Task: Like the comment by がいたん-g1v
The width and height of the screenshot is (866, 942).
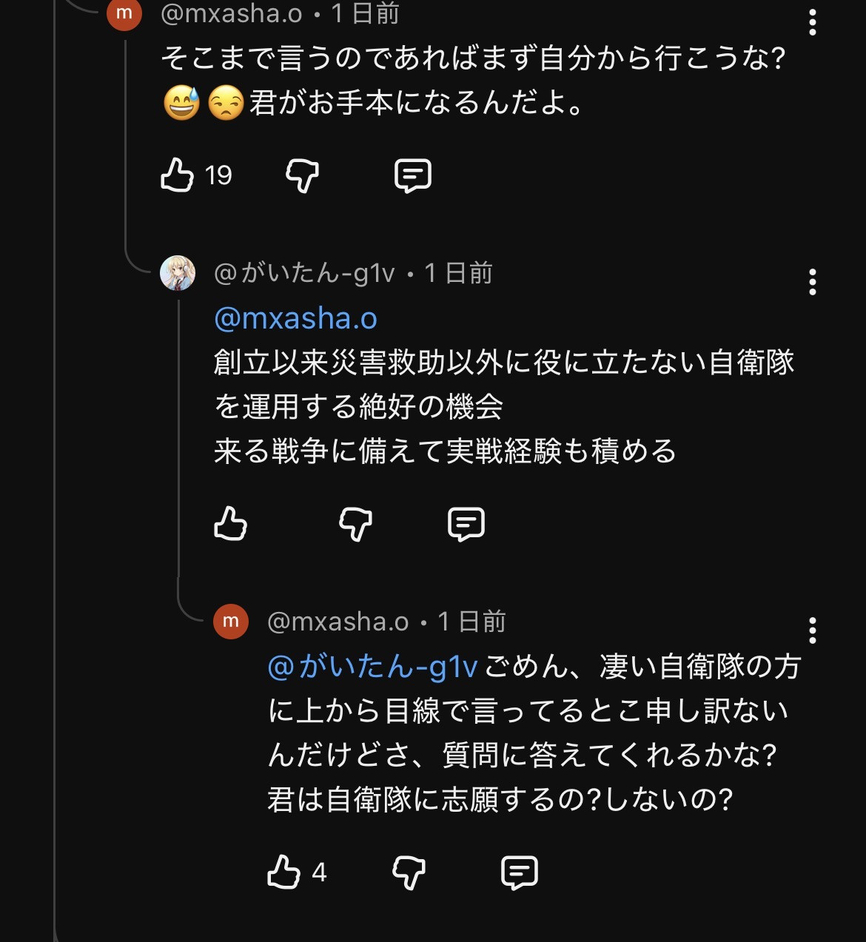Action: click(x=230, y=524)
